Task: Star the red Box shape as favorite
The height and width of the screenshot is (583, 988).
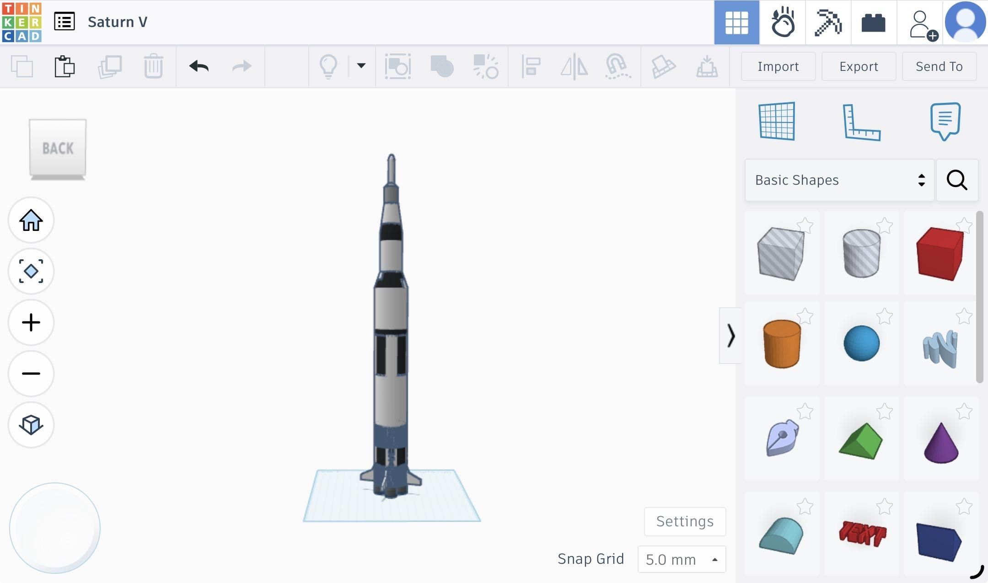Action: pyautogui.click(x=965, y=226)
